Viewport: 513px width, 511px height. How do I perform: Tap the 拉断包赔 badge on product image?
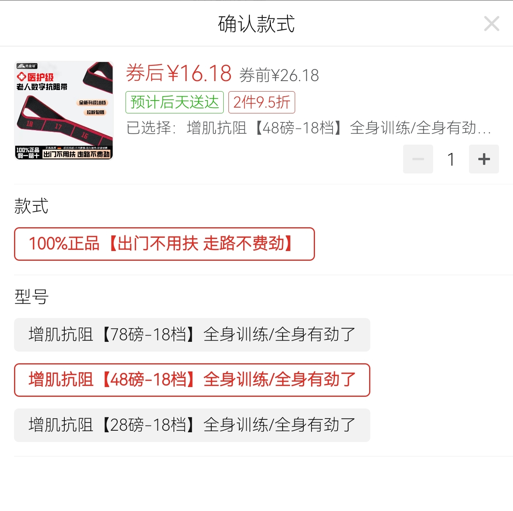96,112
